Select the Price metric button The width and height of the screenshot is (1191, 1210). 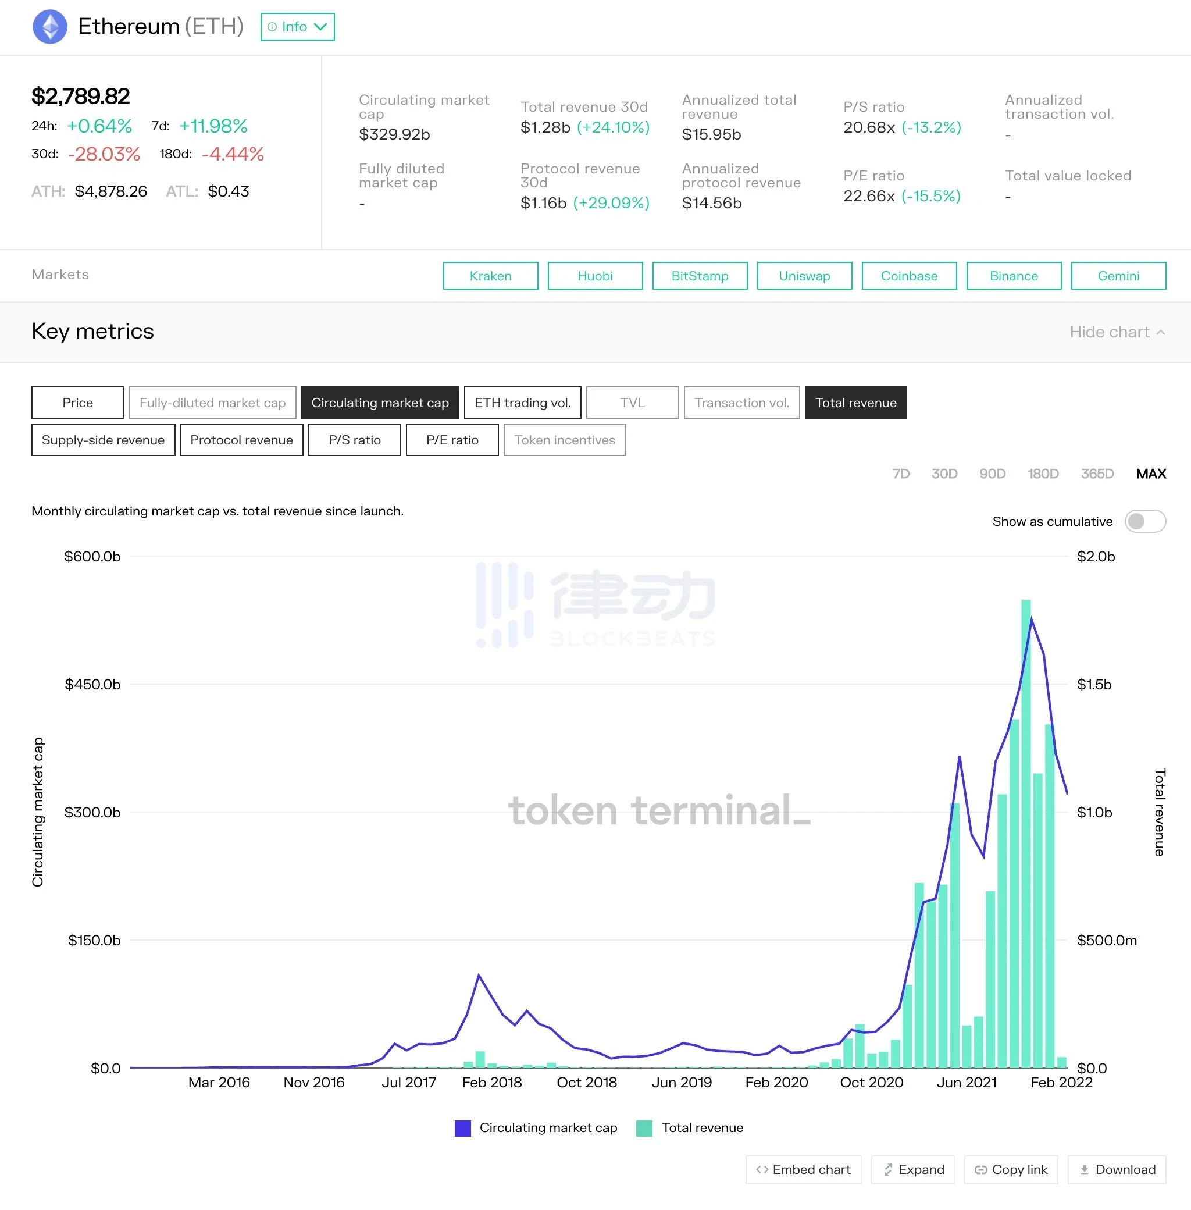(x=76, y=403)
